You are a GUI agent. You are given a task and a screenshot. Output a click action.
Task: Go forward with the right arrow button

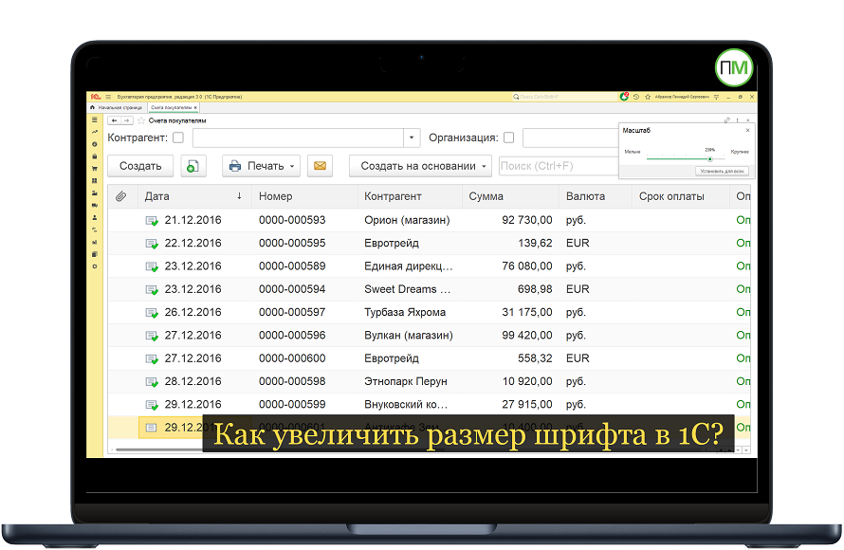126,120
